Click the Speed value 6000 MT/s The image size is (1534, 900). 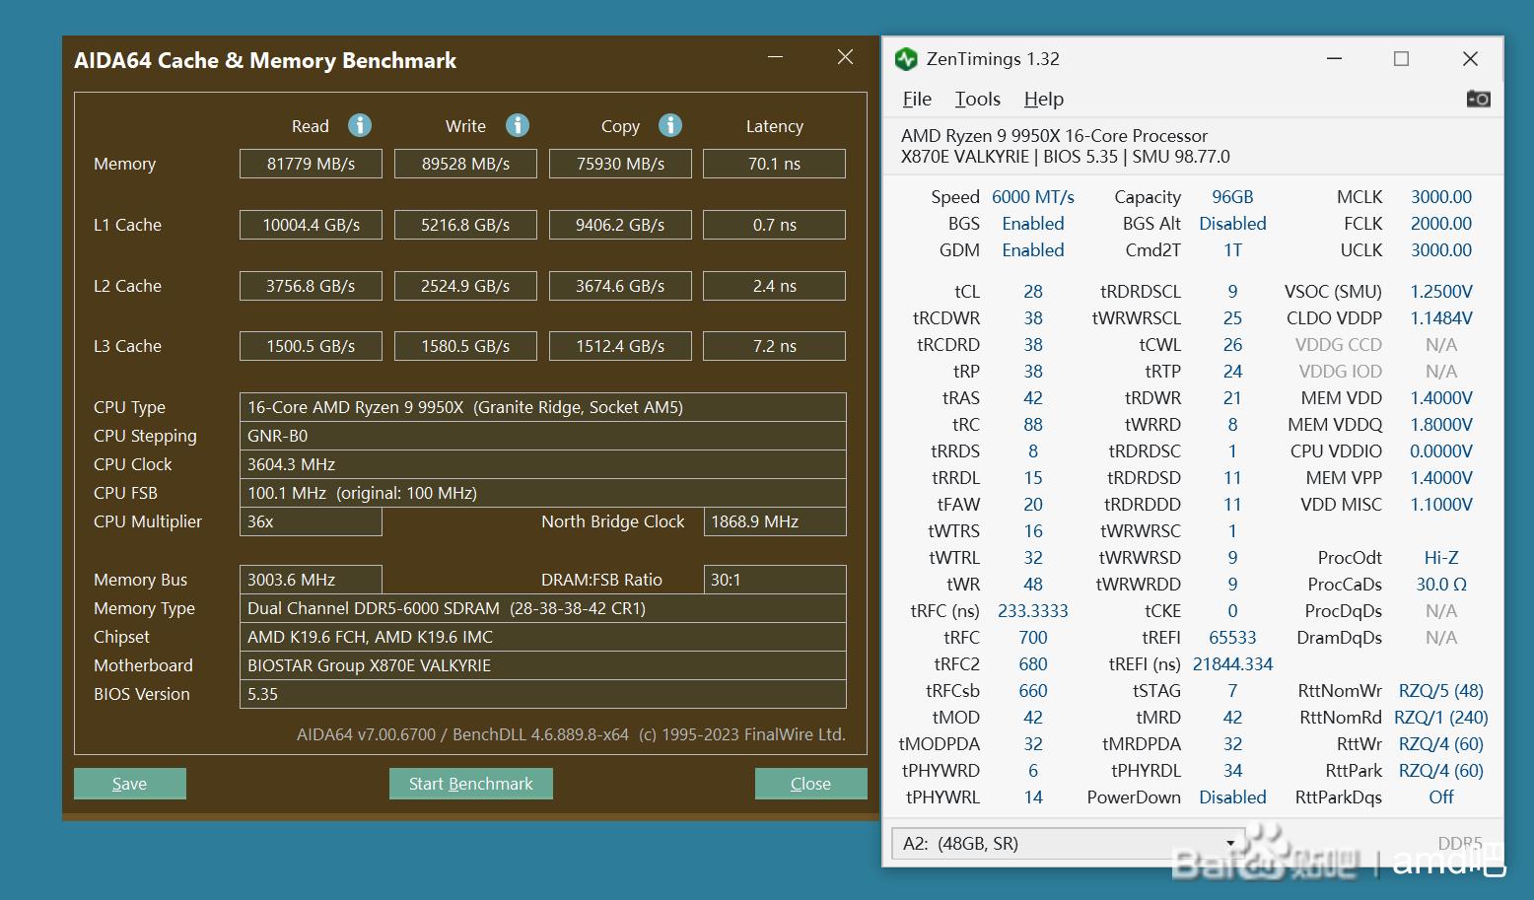pyautogui.click(x=1033, y=197)
